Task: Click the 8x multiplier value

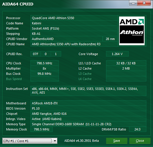Action: (x=45, y=68)
